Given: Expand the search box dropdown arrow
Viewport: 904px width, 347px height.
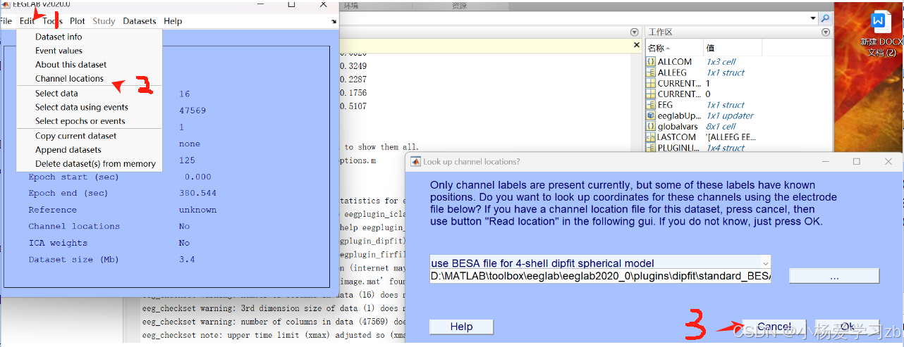Looking at the screenshot, I should (814, 18).
